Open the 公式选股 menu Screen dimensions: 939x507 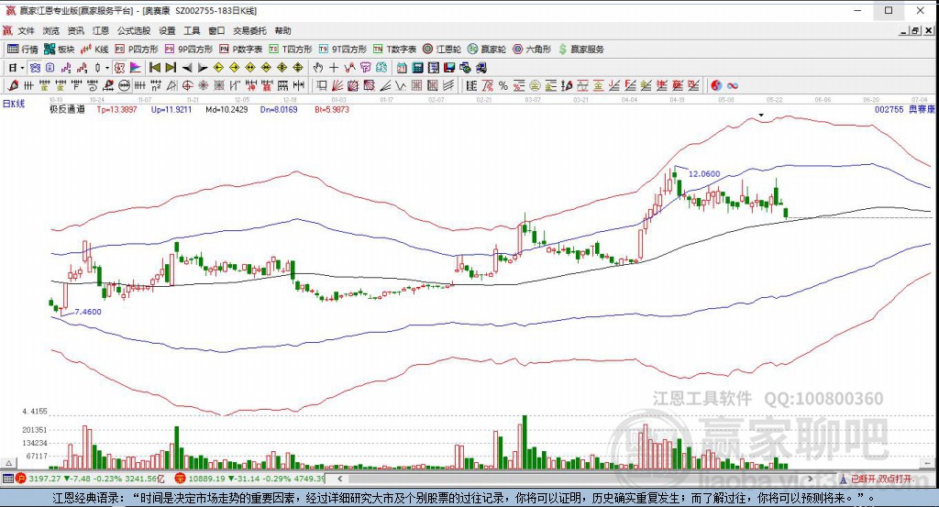[x=134, y=30]
